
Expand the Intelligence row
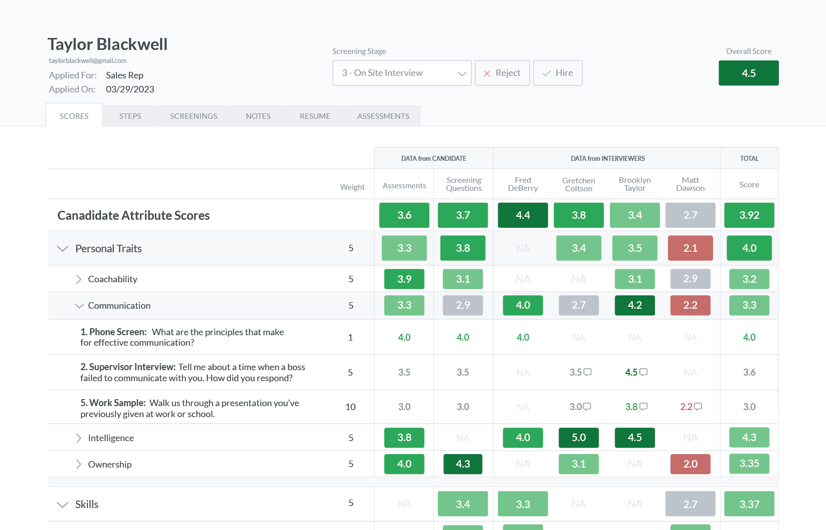(78, 438)
